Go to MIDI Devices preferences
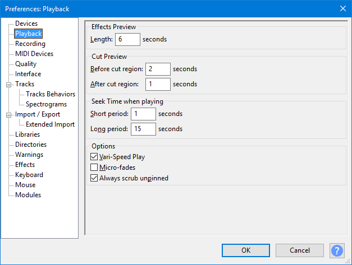 [34, 54]
